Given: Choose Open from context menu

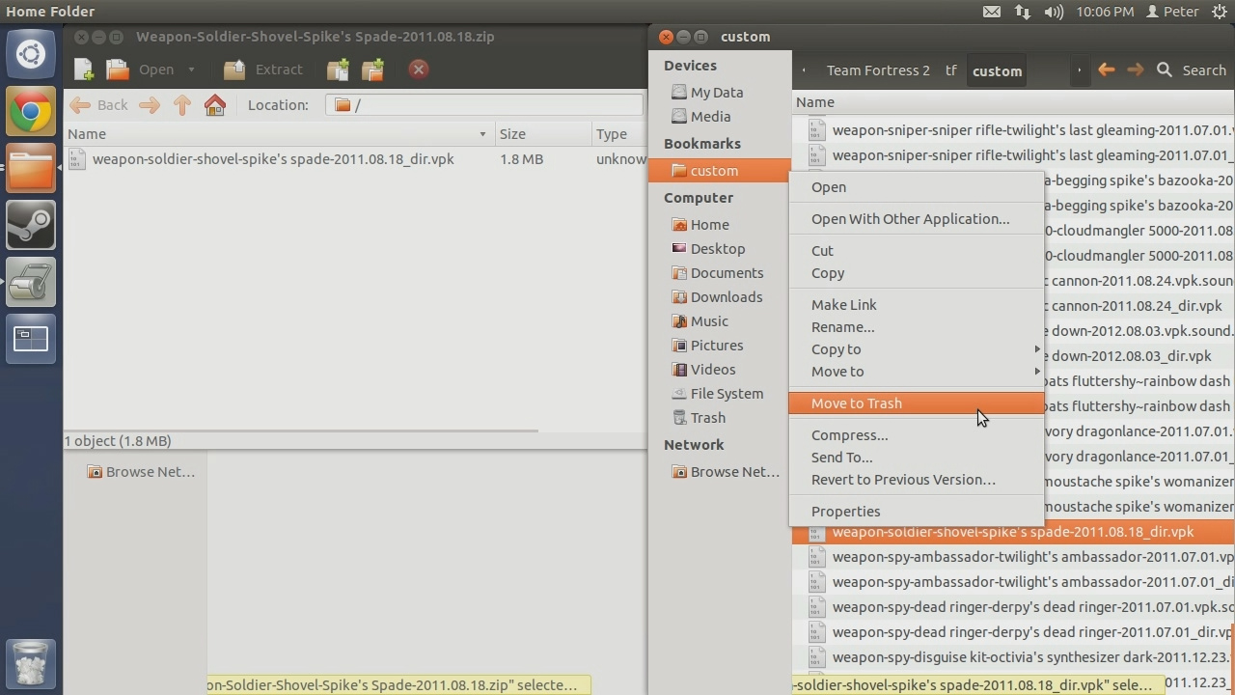Looking at the screenshot, I should [x=916, y=187].
